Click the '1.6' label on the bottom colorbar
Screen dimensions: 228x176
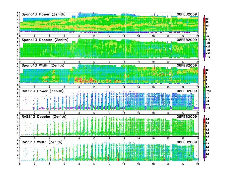(207, 133)
